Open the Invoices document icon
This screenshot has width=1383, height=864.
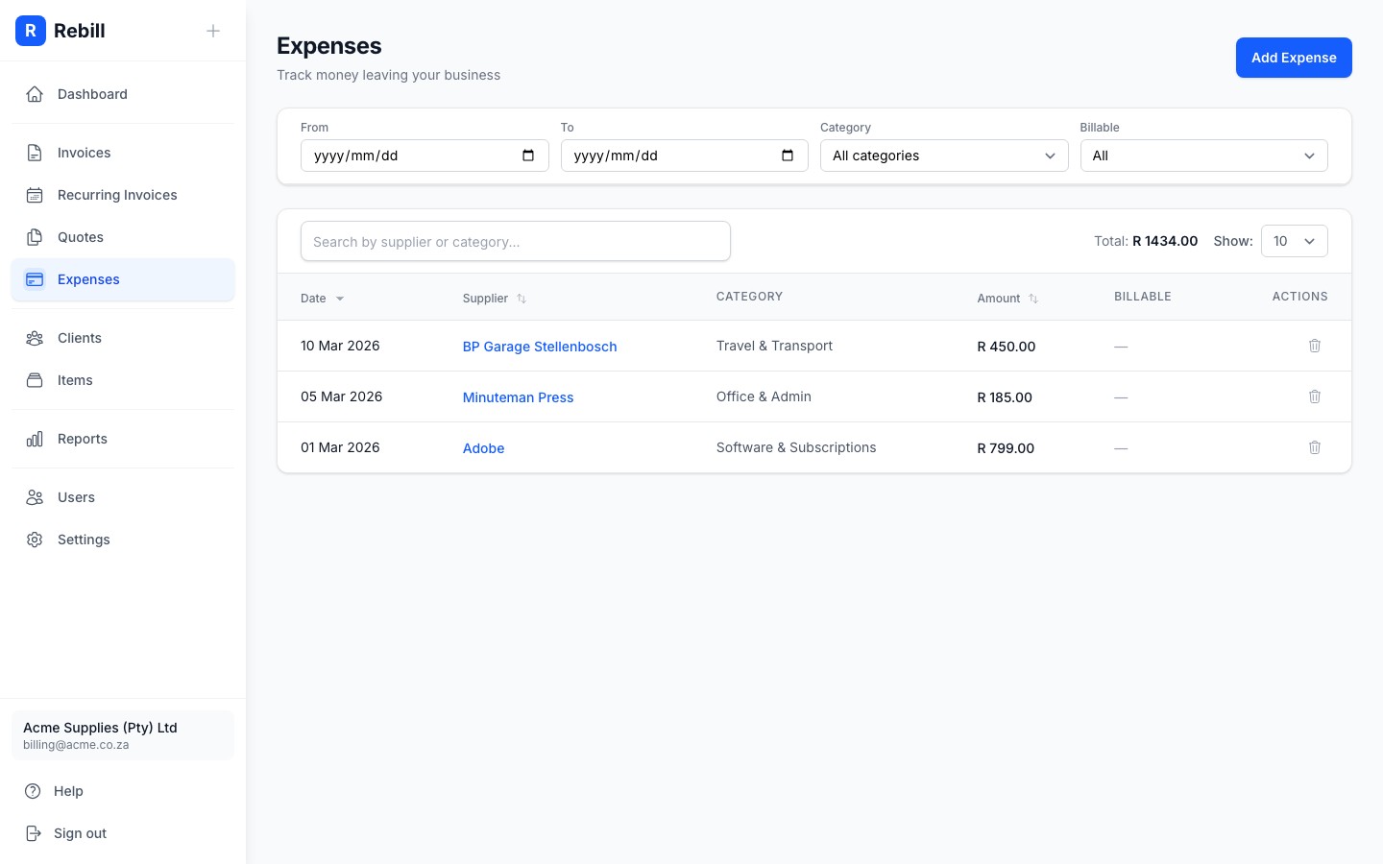[x=35, y=153]
